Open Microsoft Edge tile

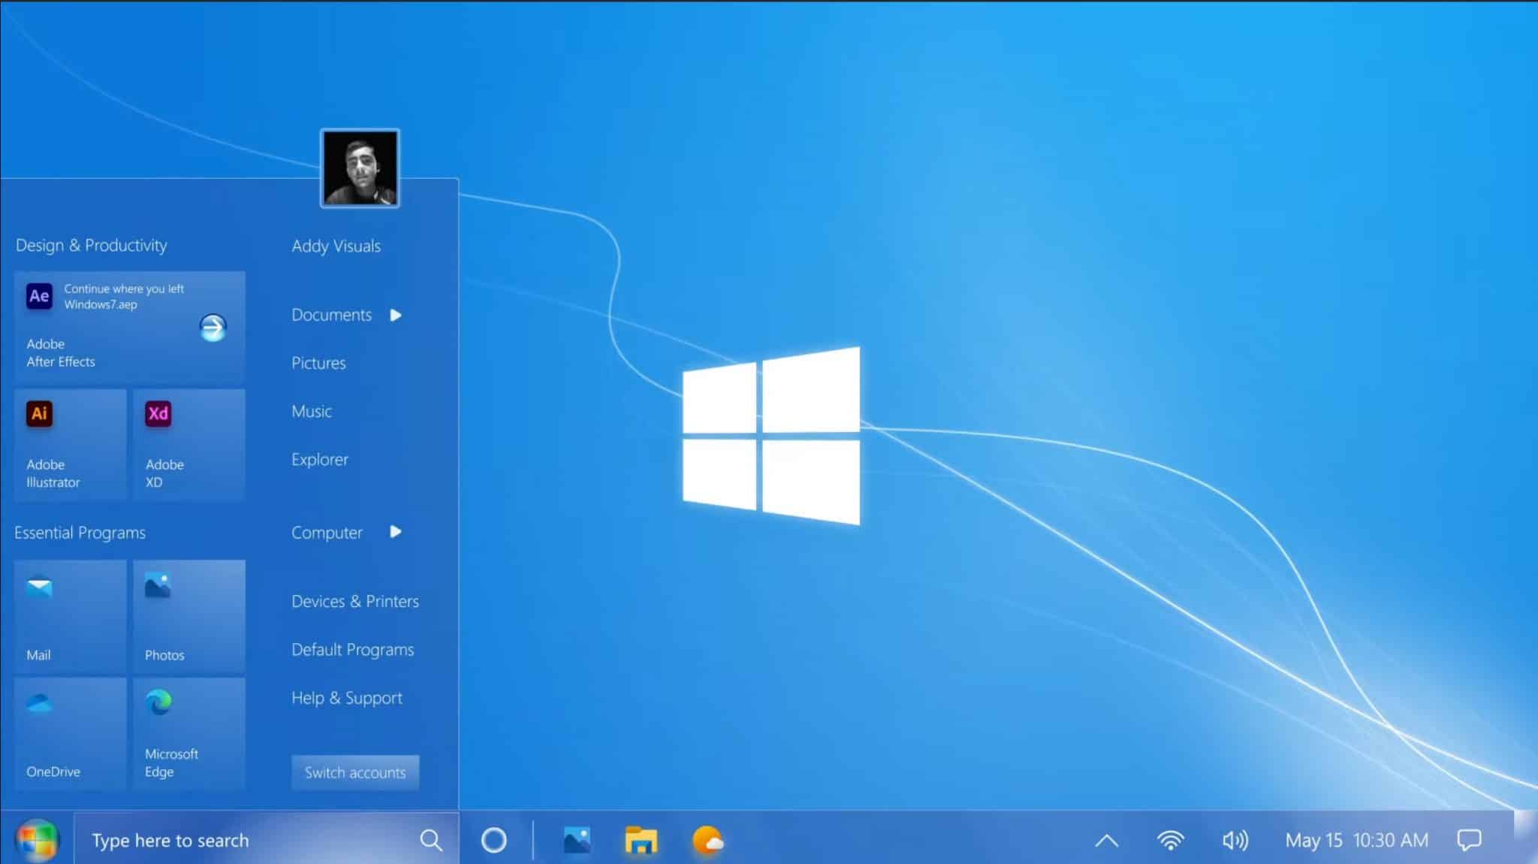coord(188,733)
